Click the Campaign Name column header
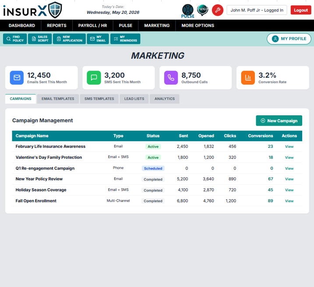Screen dimensions: 314x287 click(x=32, y=136)
